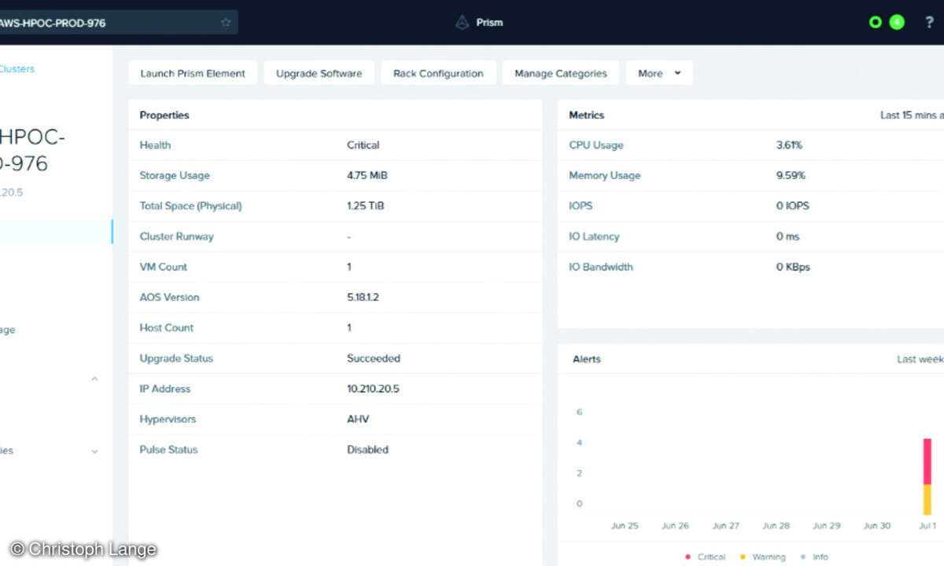Open the help question mark
The height and width of the screenshot is (566, 944).
pyautogui.click(x=930, y=22)
